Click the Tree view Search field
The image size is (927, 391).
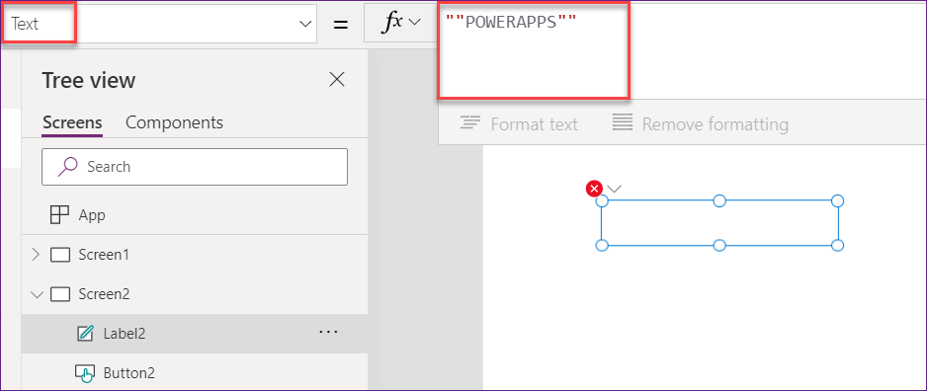click(x=195, y=167)
